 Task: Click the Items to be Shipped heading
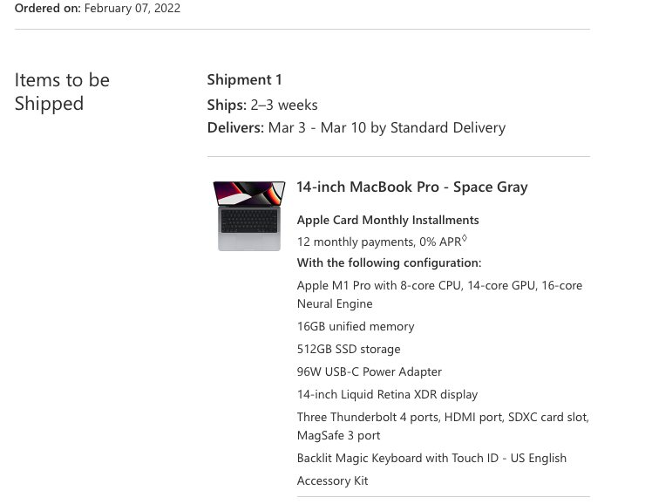62,92
